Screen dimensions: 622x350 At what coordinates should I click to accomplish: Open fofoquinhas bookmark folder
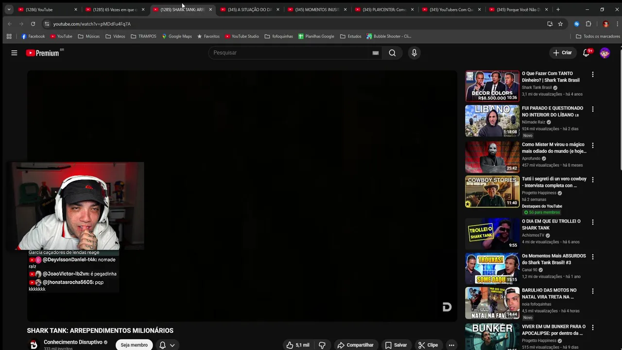click(x=278, y=36)
